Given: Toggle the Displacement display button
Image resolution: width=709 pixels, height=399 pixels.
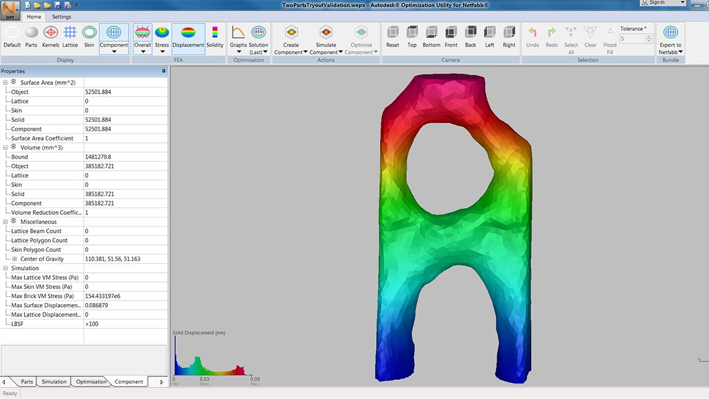Looking at the screenshot, I should 188,37.
